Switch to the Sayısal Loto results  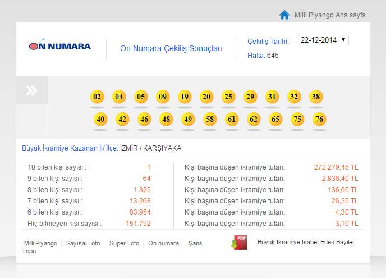tap(83, 243)
